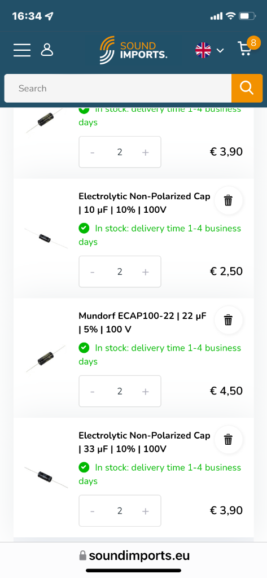The height and width of the screenshot is (578, 267).
Task: Expand the UK flag language dropdown
Action: (x=209, y=50)
